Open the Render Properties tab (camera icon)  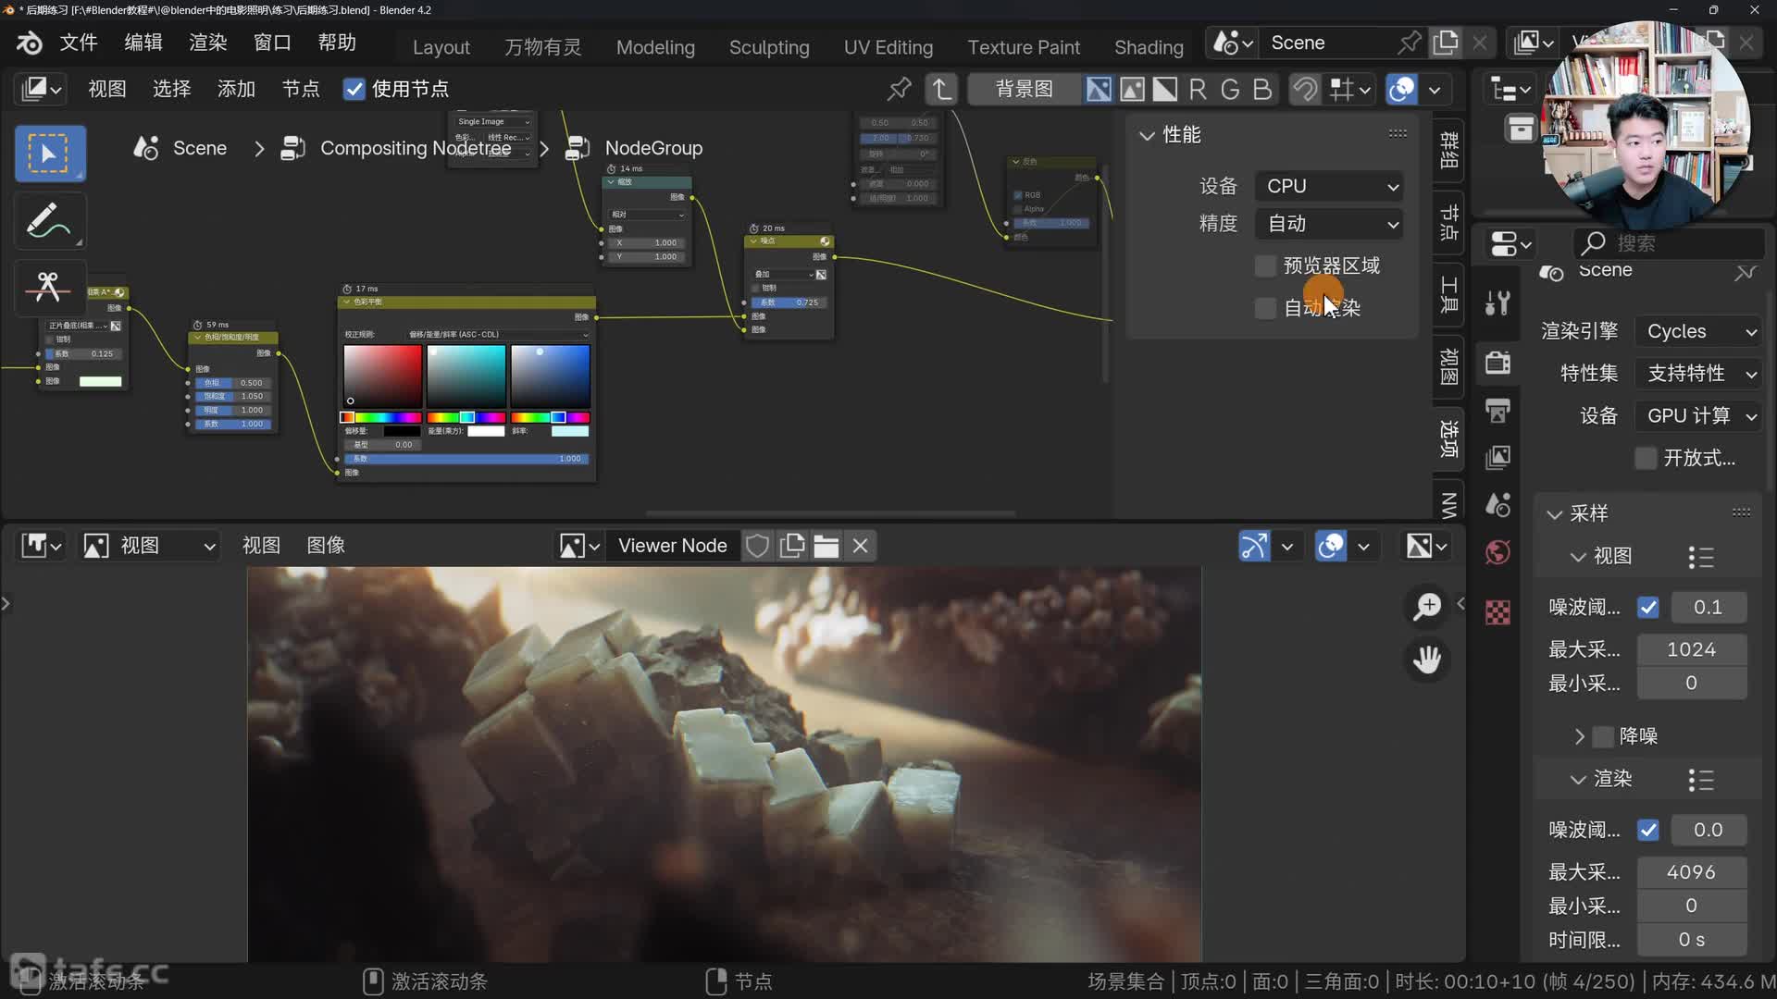tap(1497, 363)
